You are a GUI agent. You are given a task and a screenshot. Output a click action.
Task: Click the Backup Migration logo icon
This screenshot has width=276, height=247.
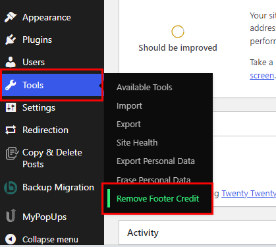tap(11, 188)
